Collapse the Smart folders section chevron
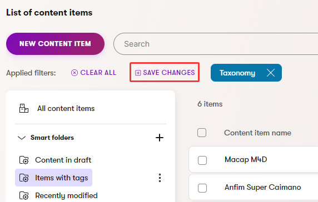The height and width of the screenshot is (202, 318). coord(22,138)
